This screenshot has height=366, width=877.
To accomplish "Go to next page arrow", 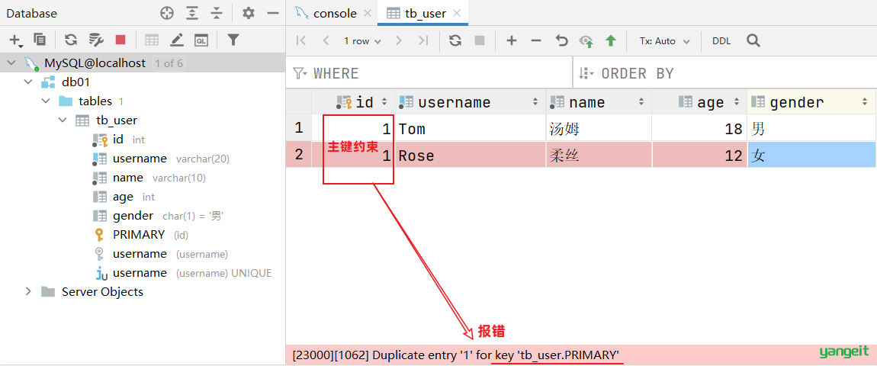I will click(x=398, y=40).
